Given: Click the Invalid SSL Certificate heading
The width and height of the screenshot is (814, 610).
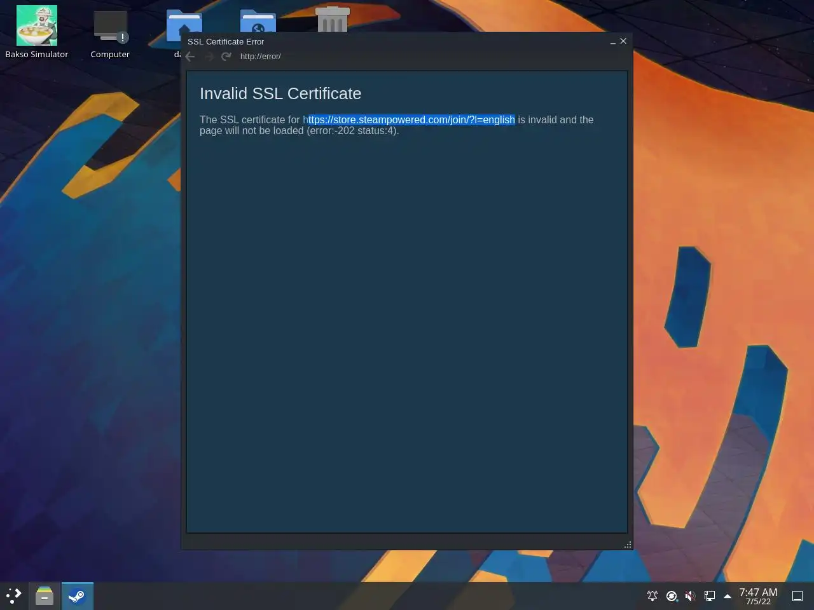Looking at the screenshot, I should (280, 93).
